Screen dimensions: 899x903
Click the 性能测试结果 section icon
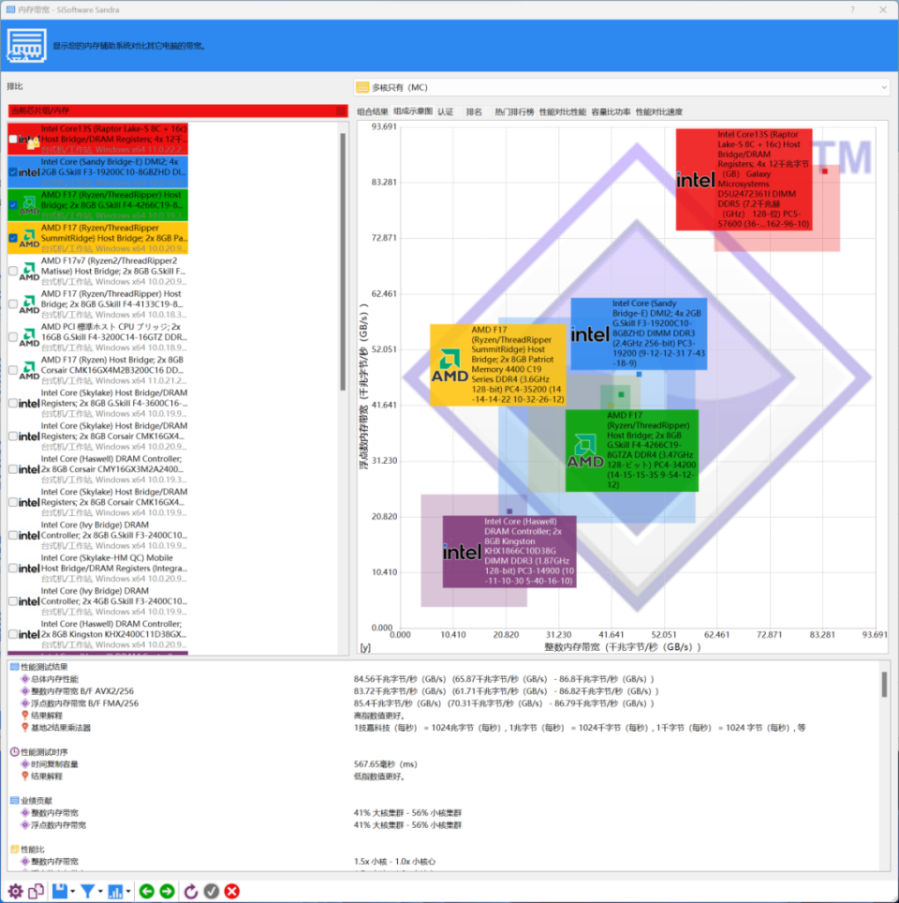(x=14, y=667)
